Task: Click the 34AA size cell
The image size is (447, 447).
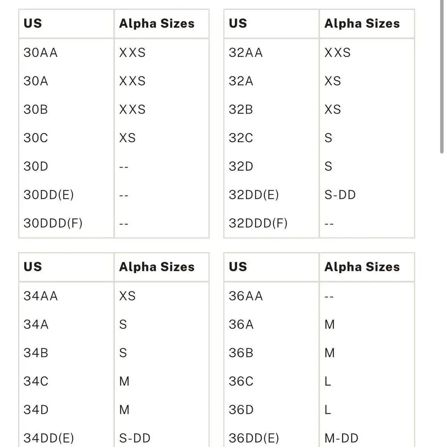Action: (41, 296)
